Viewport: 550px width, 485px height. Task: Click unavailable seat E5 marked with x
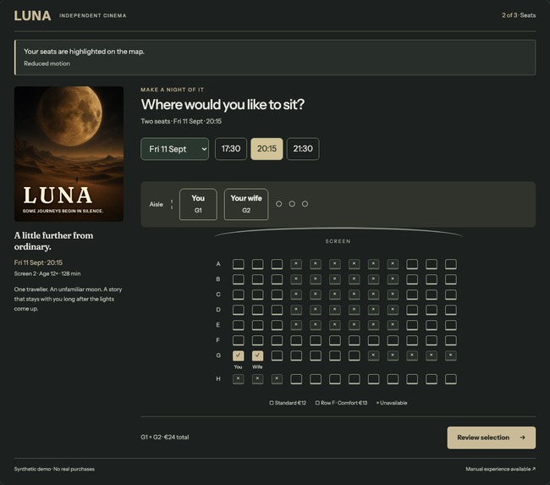click(x=316, y=325)
